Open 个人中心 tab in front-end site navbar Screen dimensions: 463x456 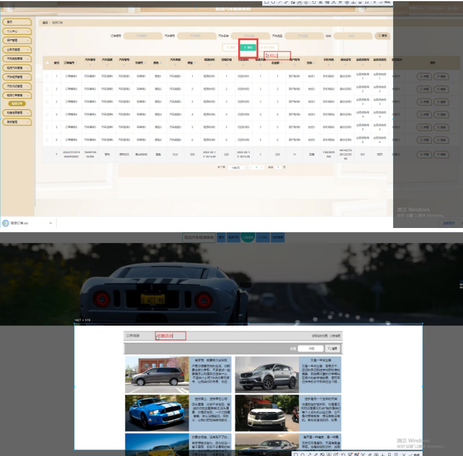[263, 238]
